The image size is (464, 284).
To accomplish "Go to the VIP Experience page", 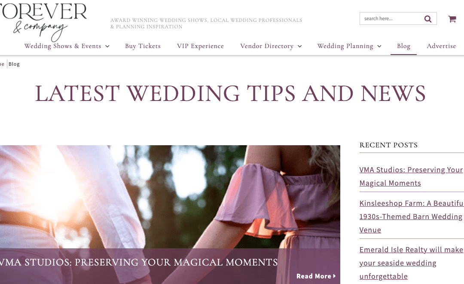I will click(200, 46).
